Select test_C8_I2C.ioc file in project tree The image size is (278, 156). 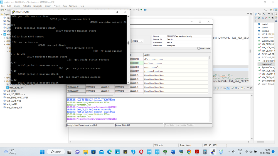[x=16, y=87]
